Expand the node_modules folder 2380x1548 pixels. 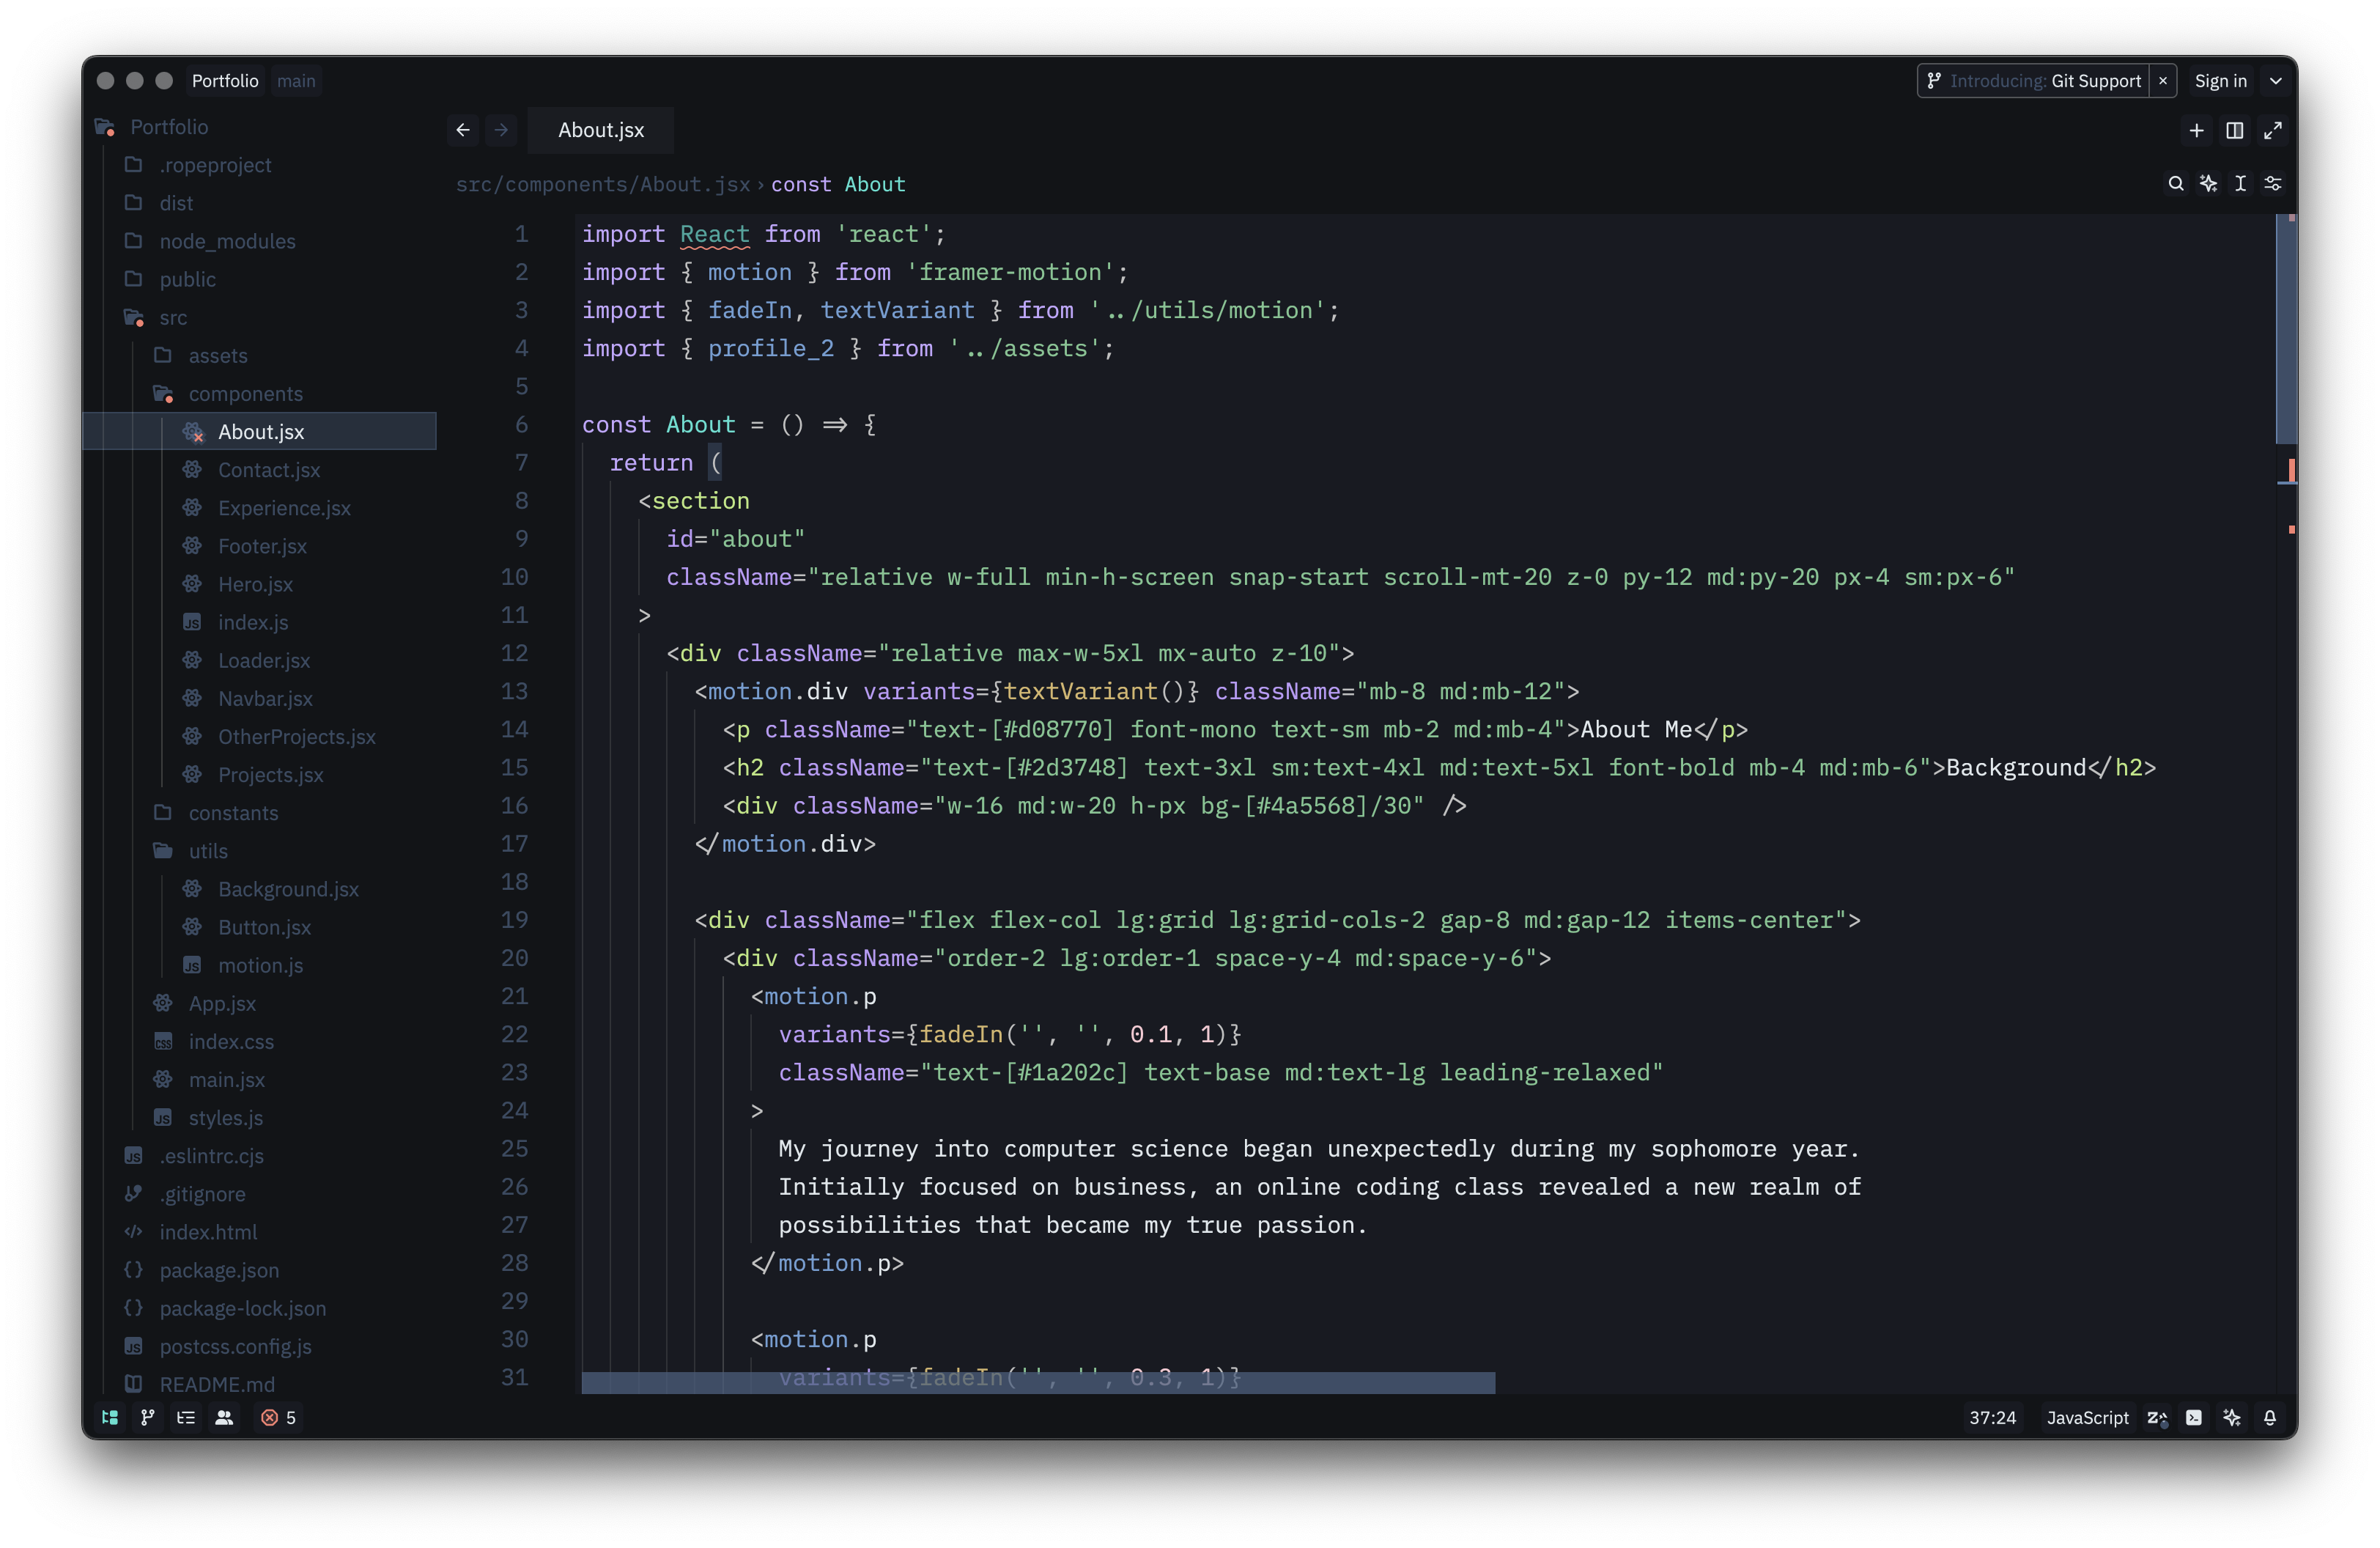(x=260, y=241)
